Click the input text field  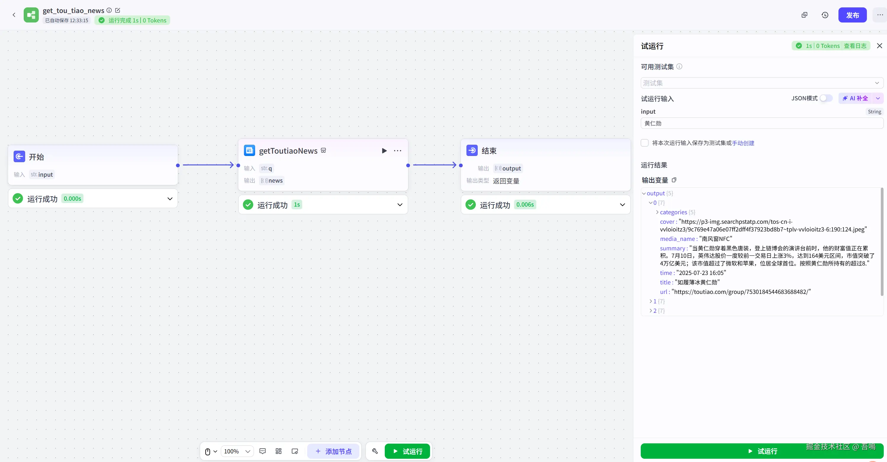point(762,123)
